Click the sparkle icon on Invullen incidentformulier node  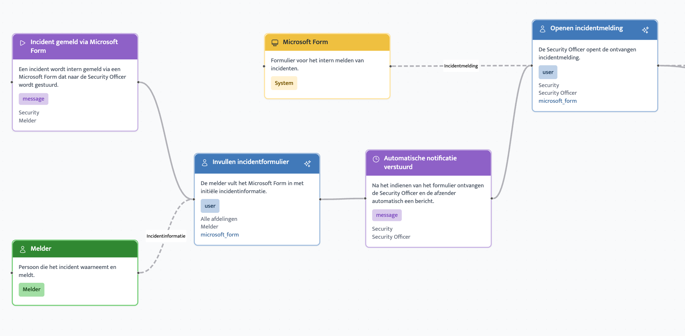click(307, 164)
